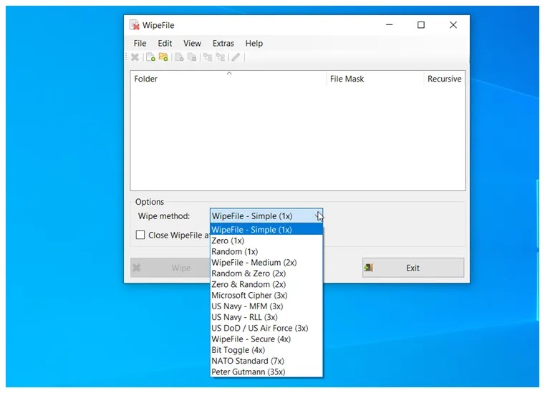The height and width of the screenshot is (393, 545).
Task: Select WipeFile - Medium (2x) method
Action: 266,262
